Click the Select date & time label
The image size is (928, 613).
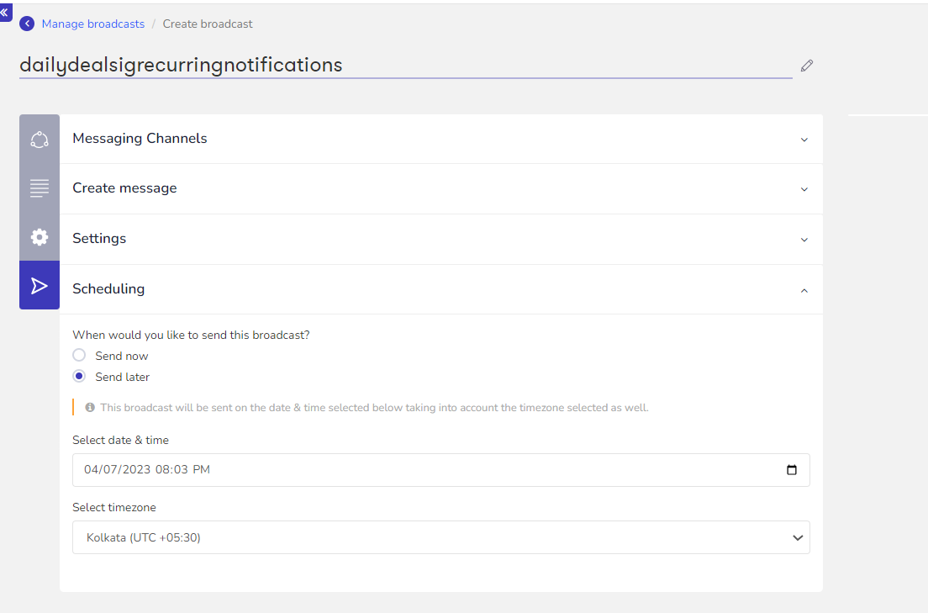121,440
